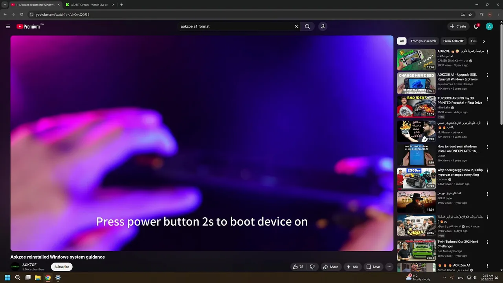Open Windows taskbar search
Screen dimensions: 503x283
(18, 277)
